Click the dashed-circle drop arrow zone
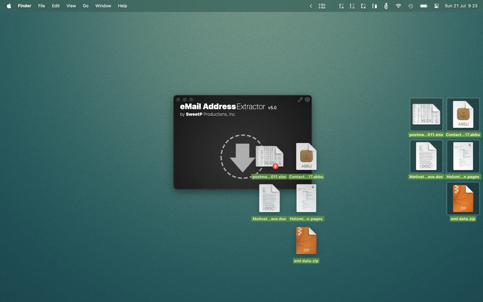483x302 pixels. 242,157
